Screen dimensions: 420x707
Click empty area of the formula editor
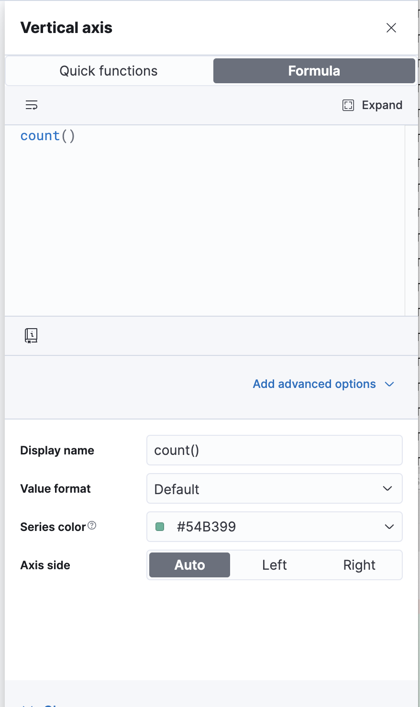205,230
